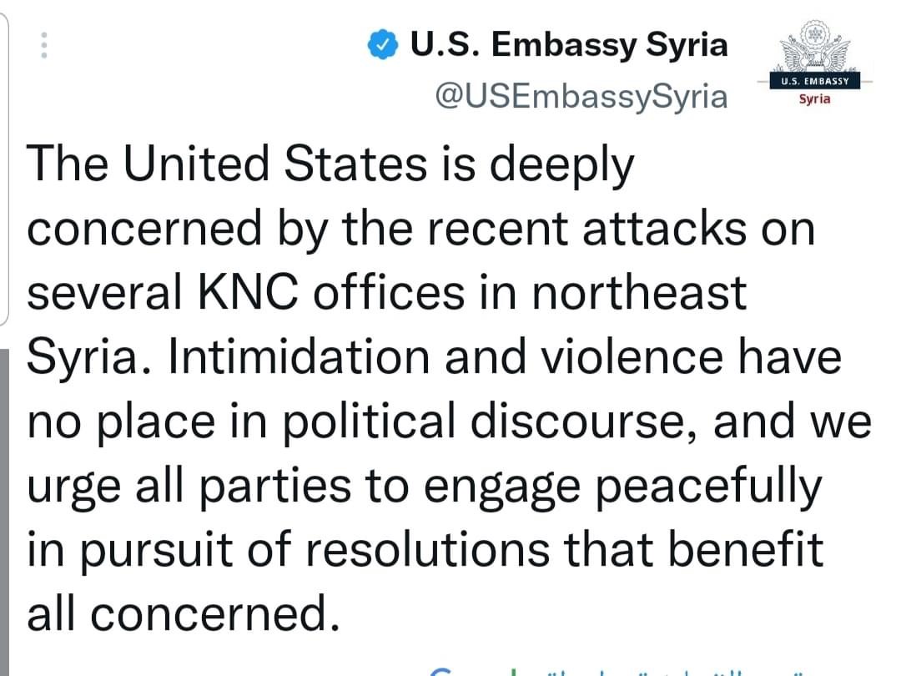The width and height of the screenshot is (901, 676).
Task: Open the three-dot more options menu
Action: 44,45
